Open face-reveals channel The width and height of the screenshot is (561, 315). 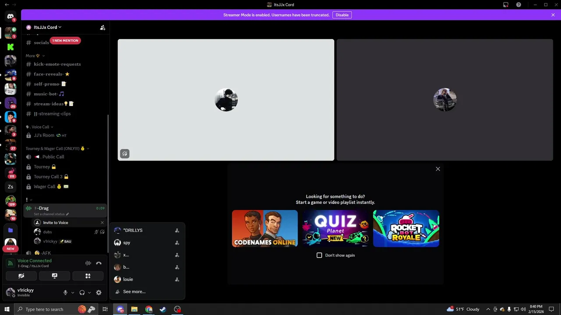coord(65,74)
